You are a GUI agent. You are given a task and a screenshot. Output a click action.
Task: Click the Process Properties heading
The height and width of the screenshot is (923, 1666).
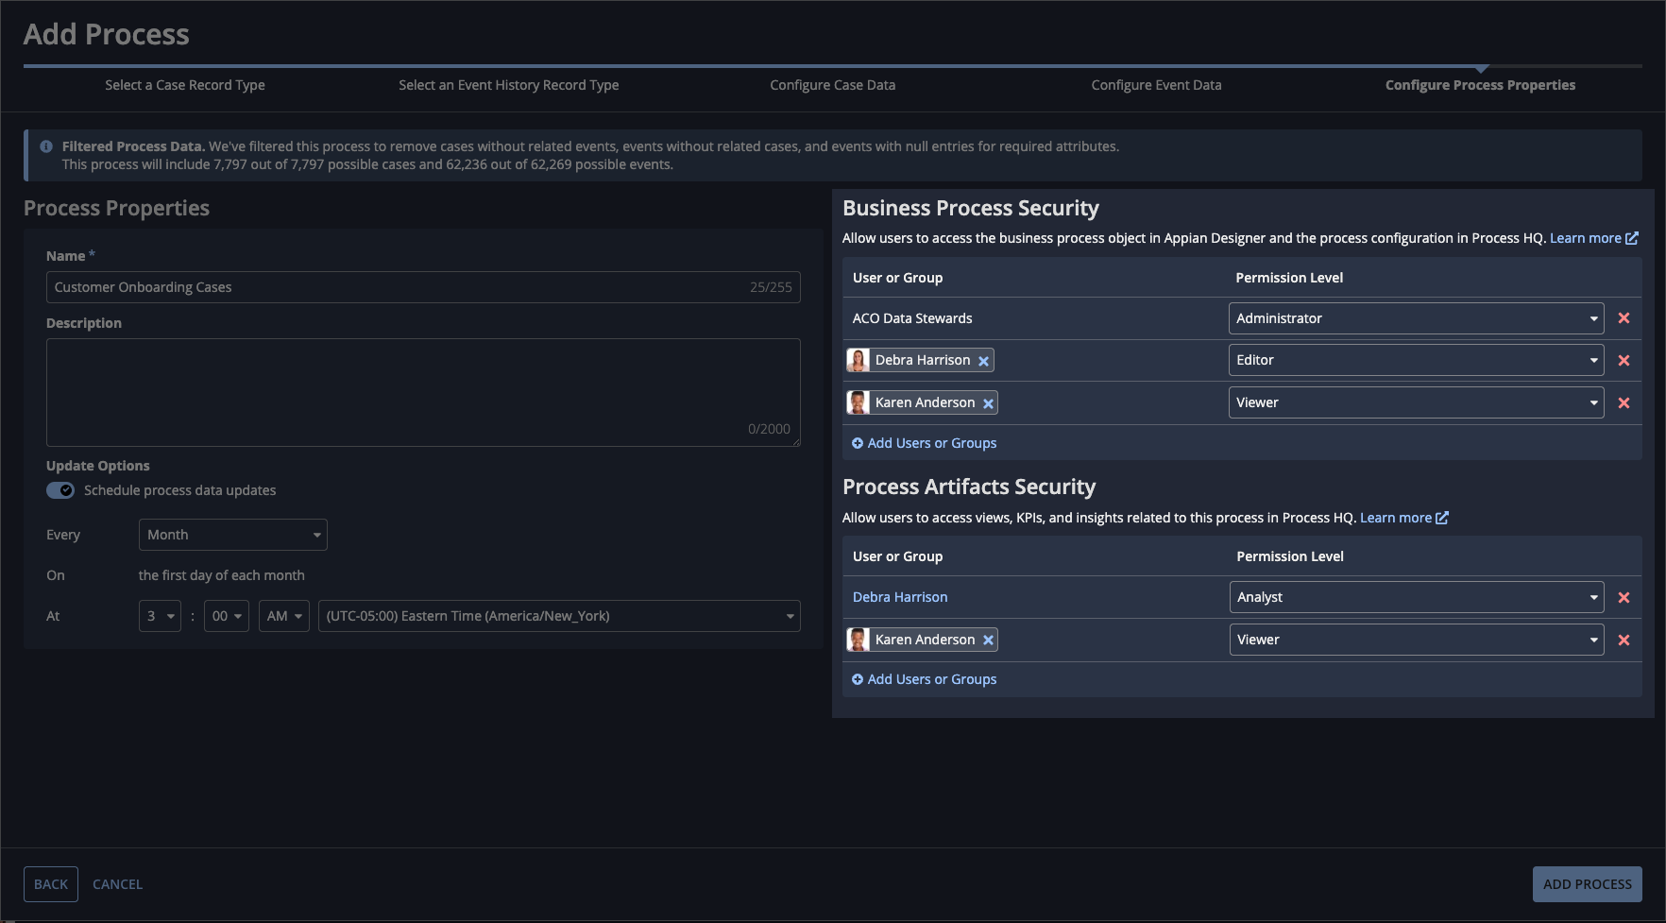click(117, 208)
